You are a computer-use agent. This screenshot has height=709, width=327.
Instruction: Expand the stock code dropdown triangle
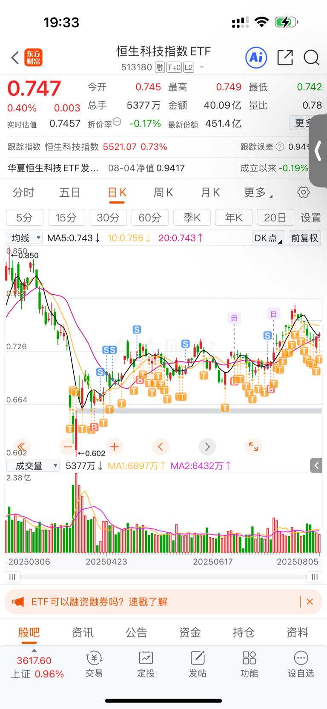[202, 67]
